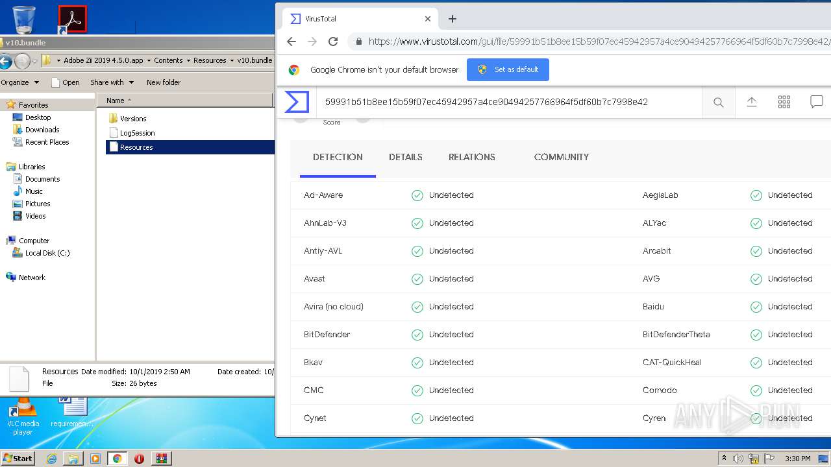Open the media player taskbar icon

pyautogui.click(x=95, y=459)
